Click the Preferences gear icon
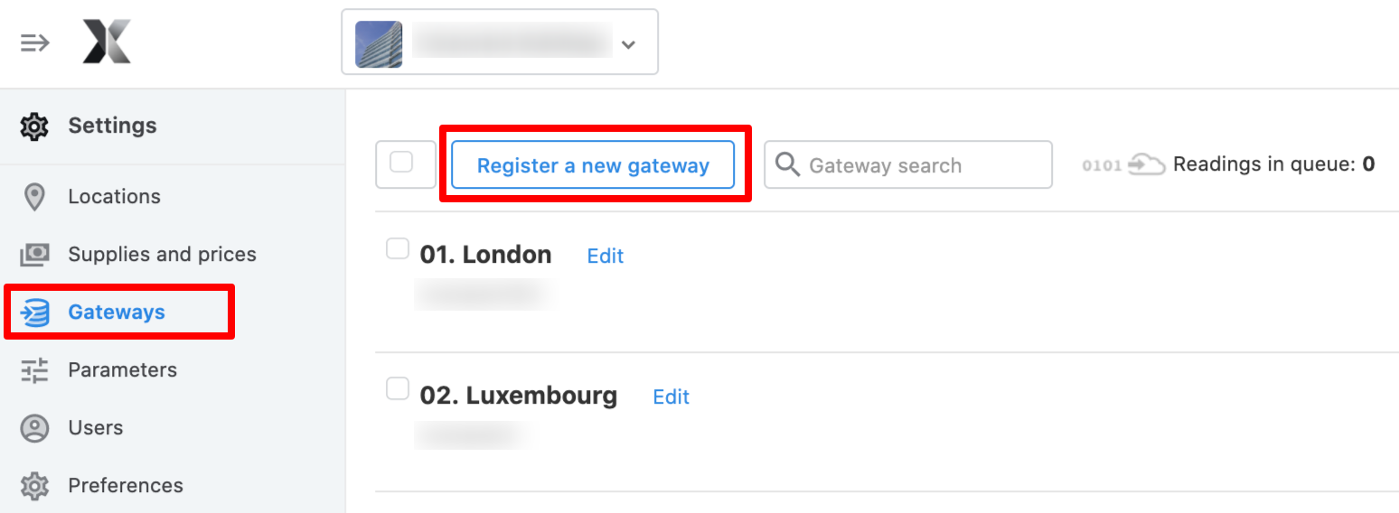This screenshot has width=1399, height=513. tap(34, 486)
